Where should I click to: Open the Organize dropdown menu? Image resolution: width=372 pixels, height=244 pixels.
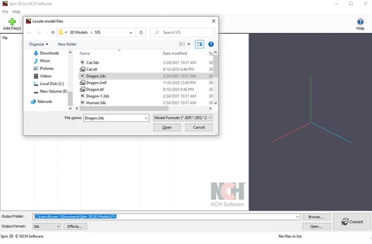click(38, 44)
